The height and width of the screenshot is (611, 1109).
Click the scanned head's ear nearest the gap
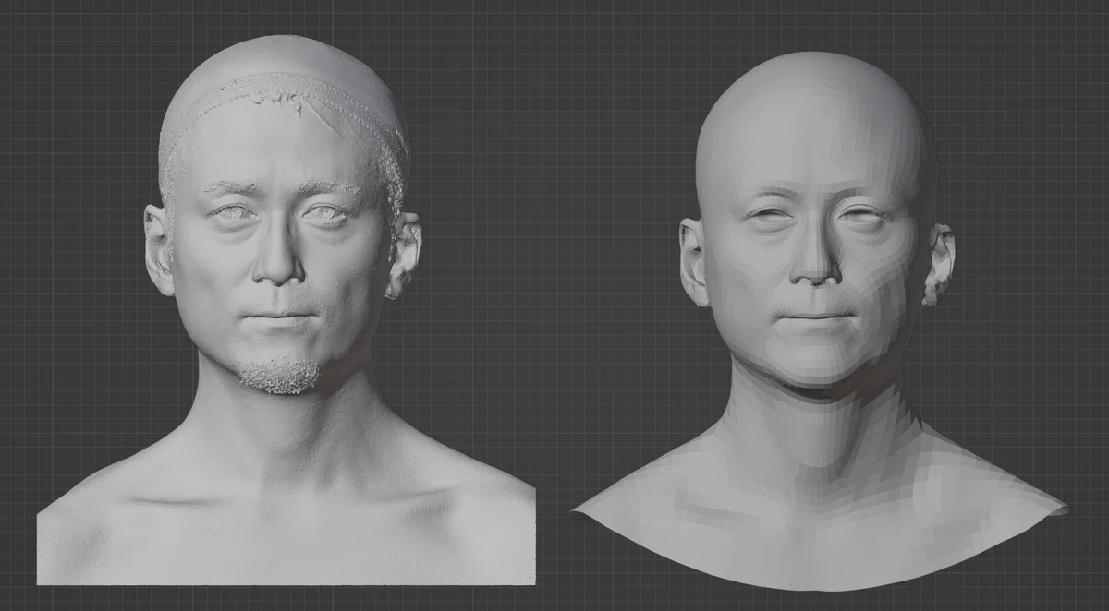pyautogui.click(x=405, y=255)
